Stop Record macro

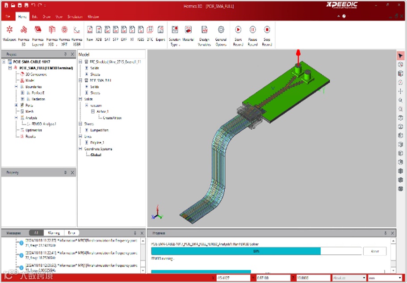(267, 36)
